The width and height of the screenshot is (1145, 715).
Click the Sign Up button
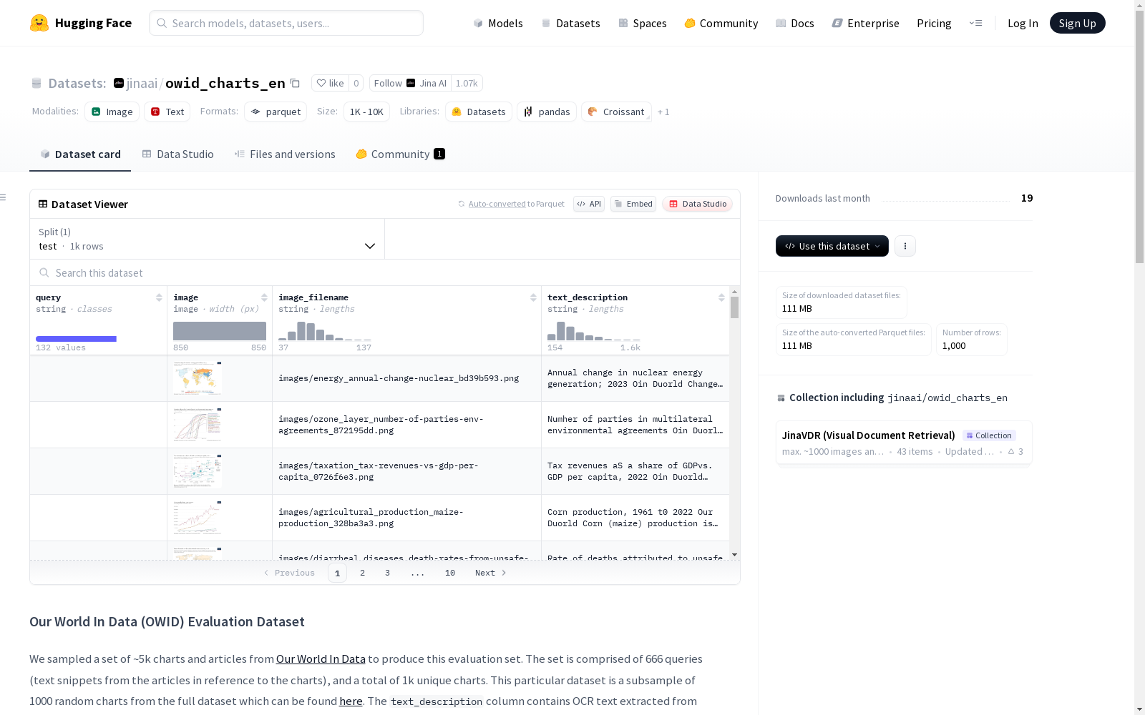pyautogui.click(x=1077, y=23)
